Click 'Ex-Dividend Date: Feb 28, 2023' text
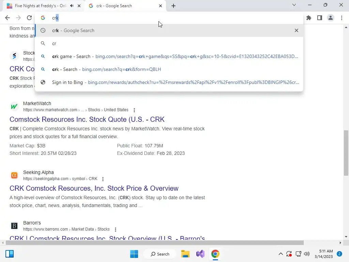This screenshot has height=262, width=349. tap(151, 153)
